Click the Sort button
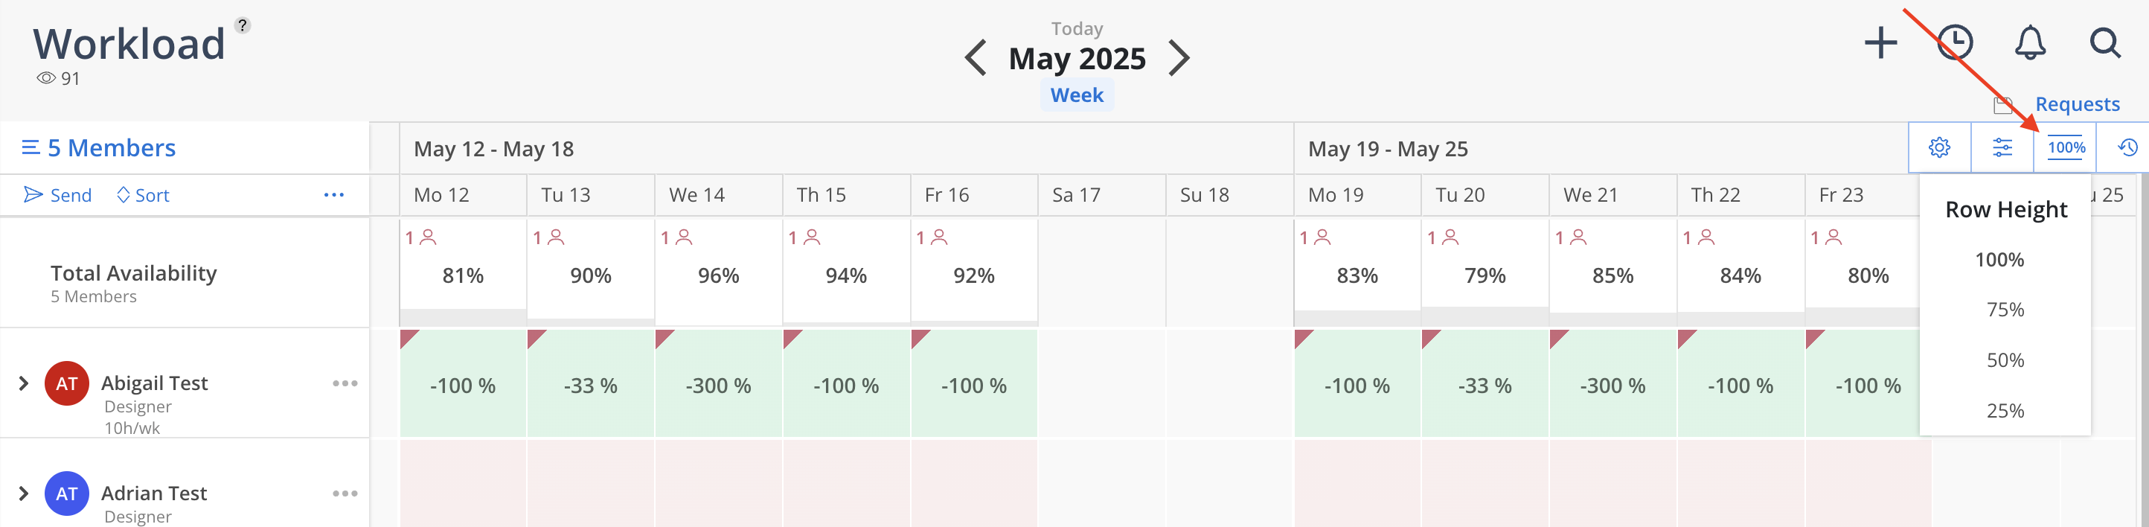 point(143,195)
